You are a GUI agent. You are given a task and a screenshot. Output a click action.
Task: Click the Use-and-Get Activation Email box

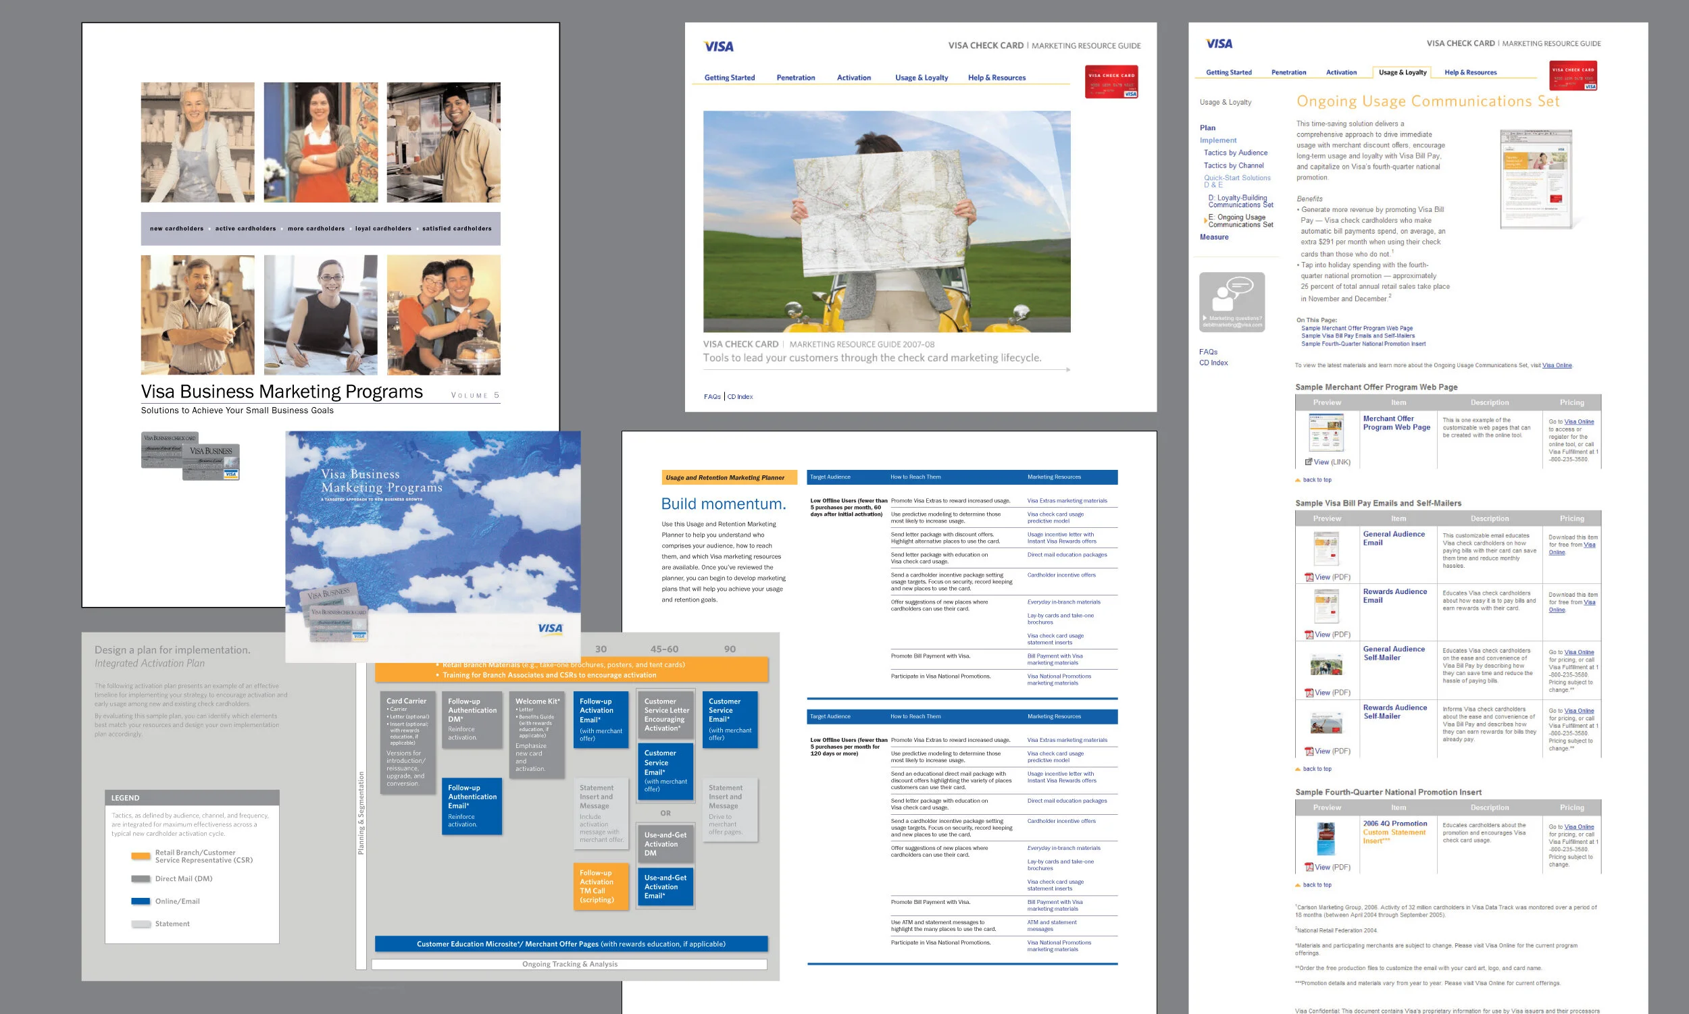pos(665,887)
